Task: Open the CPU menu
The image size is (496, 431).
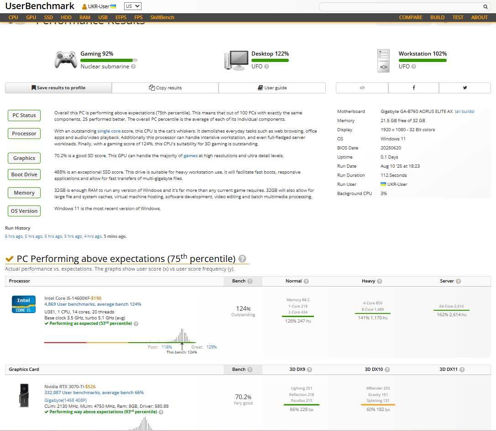Action: click(x=13, y=17)
